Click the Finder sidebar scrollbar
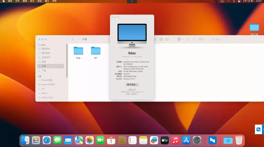 [67, 61]
